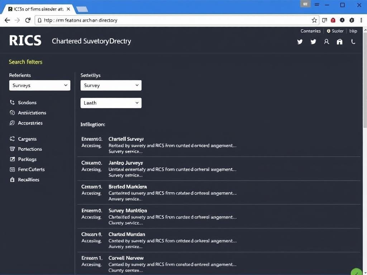Viewport: 367px width, 275px height.
Task: Click the RICS logo
Action: (x=25, y=40)
